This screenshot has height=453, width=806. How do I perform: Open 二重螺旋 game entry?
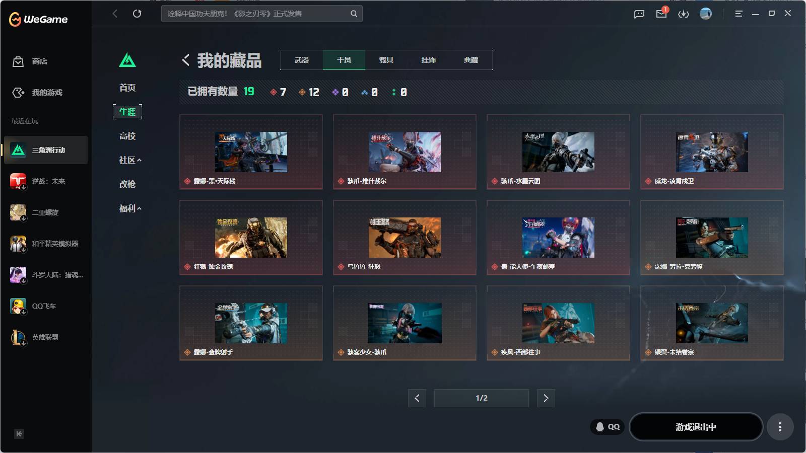(46, 212)
